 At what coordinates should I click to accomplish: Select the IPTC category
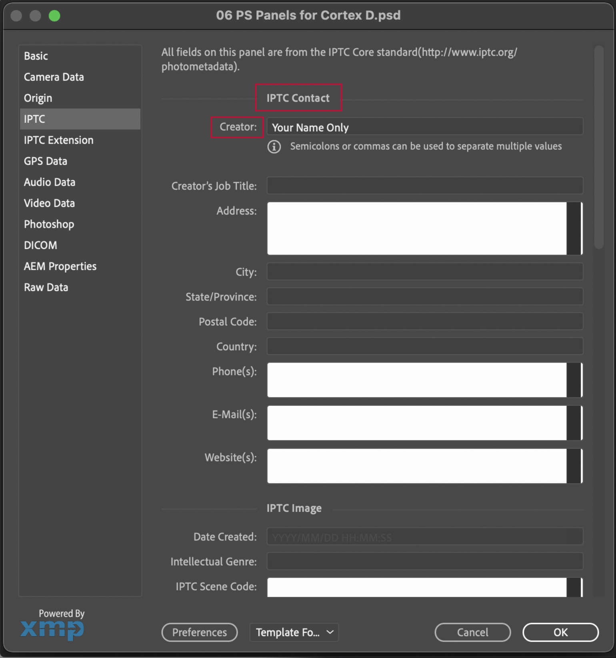[x=80, y=119]
